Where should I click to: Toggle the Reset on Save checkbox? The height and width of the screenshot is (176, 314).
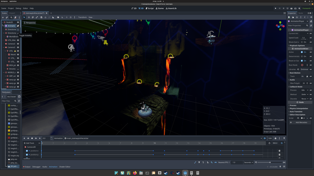[302, 61]
